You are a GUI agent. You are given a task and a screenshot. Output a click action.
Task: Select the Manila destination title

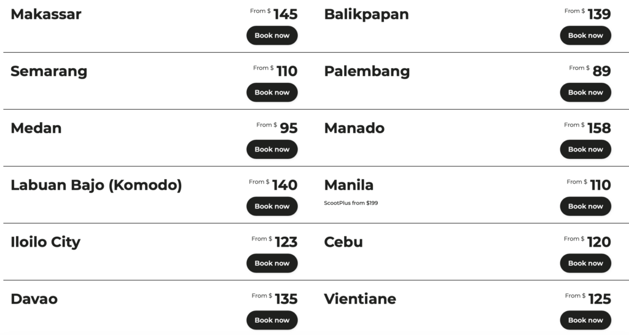click(x=348, y=185)
